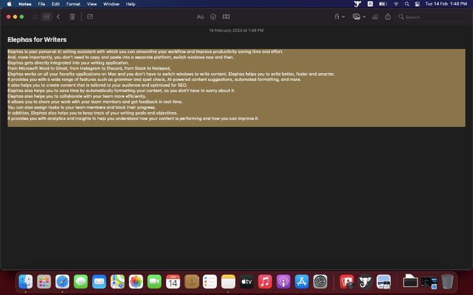Click the line starting 'Elephas is your personal AI'
Screen dimensions: 473x295
click(145, 51)
